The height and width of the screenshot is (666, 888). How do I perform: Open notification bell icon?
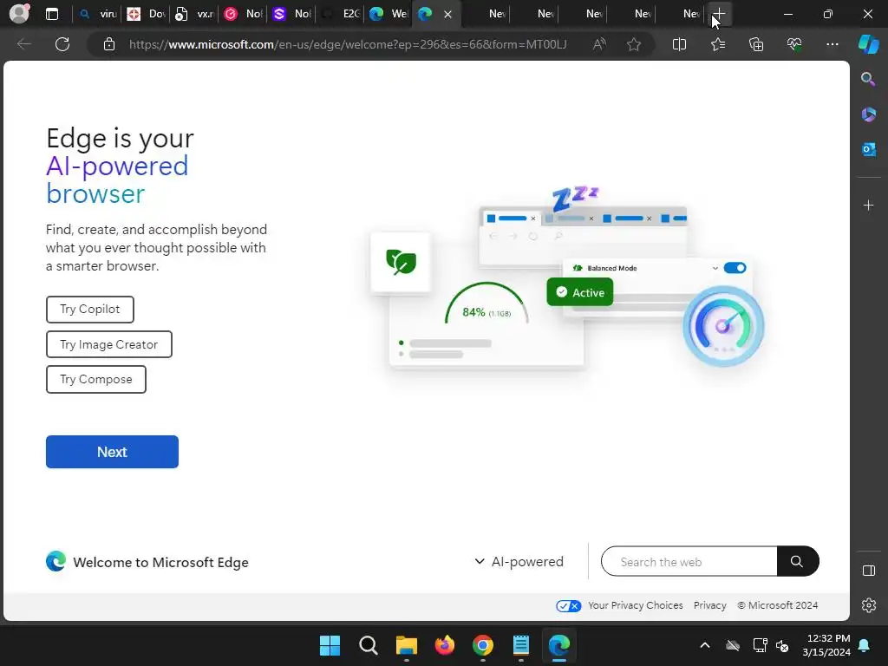(x=865, y=645)
